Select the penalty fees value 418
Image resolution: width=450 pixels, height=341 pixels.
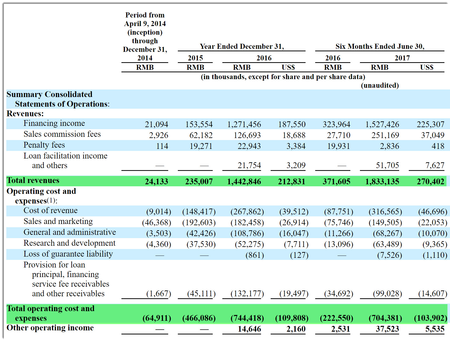click(438, 146)
